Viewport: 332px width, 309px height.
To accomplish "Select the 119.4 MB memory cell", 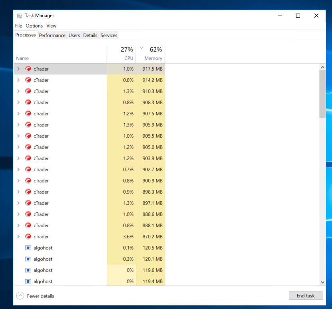I will click(151, 281).
